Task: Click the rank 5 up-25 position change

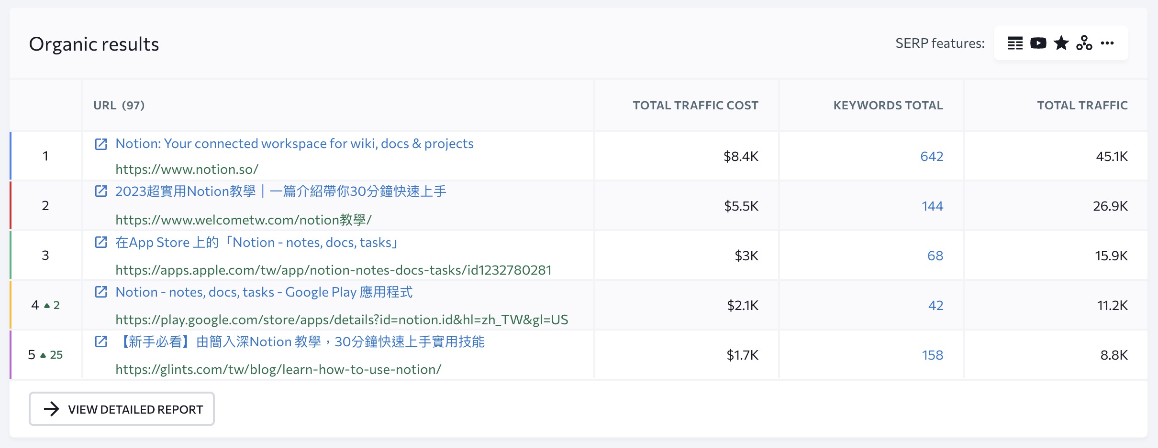Action: pyautogui.click(x=52, y=355)
